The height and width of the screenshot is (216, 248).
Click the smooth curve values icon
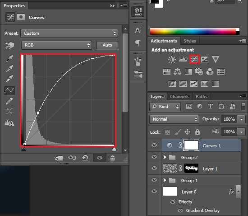pos(9,111)
